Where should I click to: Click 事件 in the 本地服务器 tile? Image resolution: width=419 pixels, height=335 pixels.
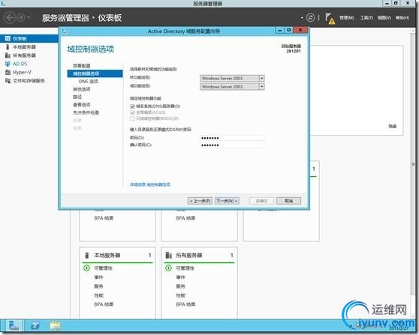pos(98,277)
